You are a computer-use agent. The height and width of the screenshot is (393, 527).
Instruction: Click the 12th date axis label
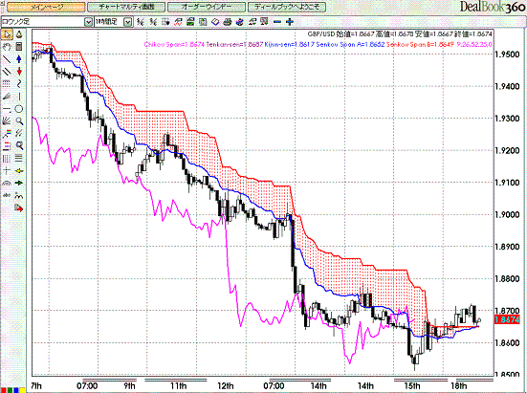click(225, 386)
